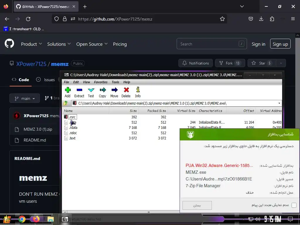This screenshot has height=225, width=300.
Task: Click the Pricing link on GitHub
Action: pyautogui.click(x=120, y=44)
